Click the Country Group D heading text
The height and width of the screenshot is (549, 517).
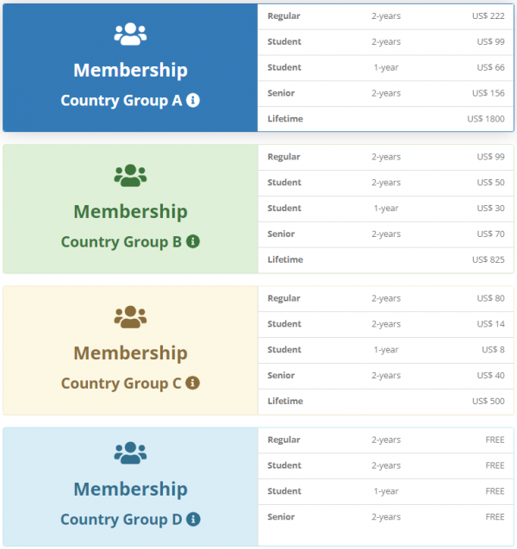click(x=121, y=520)
